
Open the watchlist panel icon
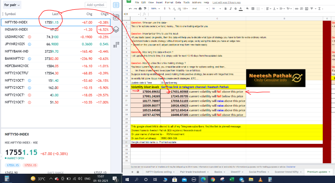click(116, 5)
